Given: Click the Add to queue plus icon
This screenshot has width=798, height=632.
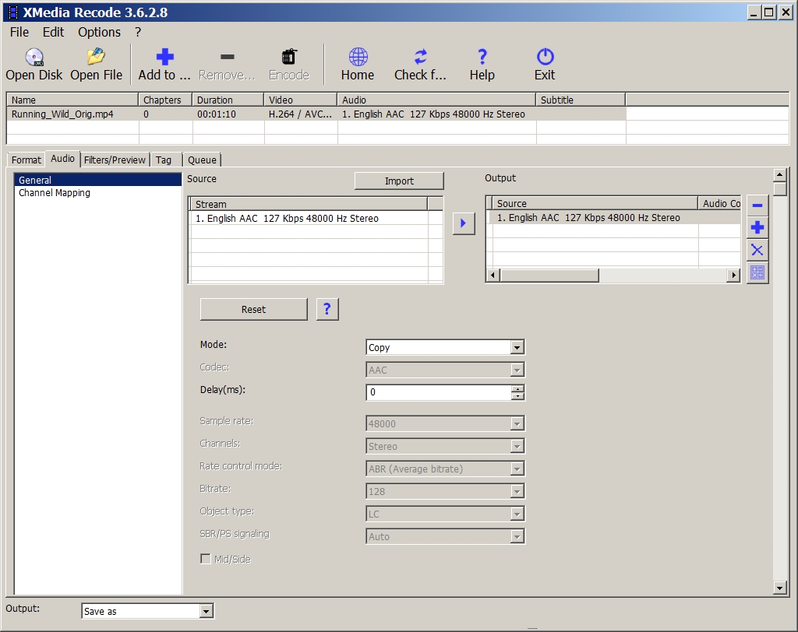Looking at the screenshot, I should (x=164, y=57).
